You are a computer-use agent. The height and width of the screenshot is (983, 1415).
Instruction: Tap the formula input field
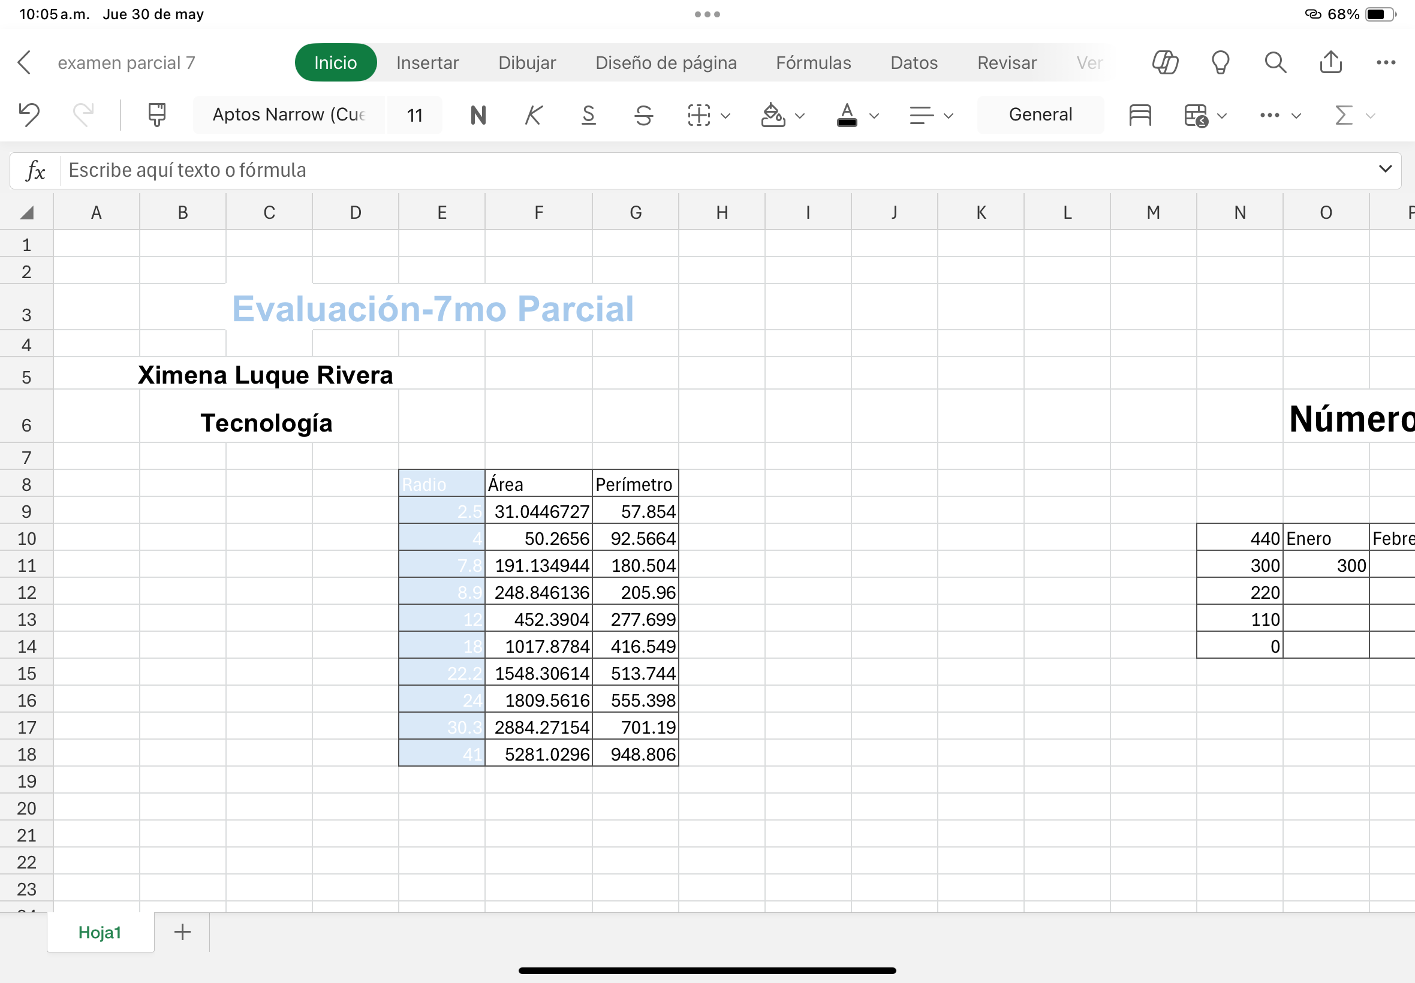(678, 170)
